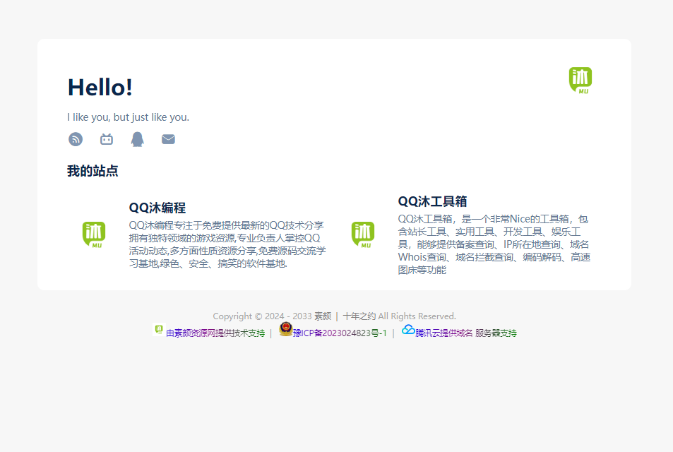This screenshot has width=673, height=452.
Task: Click the police badge icon near the ICP number
Action: [286, 329]
